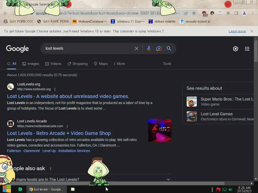The height and width of the screenshot is (193, 258).
Task: Open the People also ask options dots
Action: tap(51, 169)
